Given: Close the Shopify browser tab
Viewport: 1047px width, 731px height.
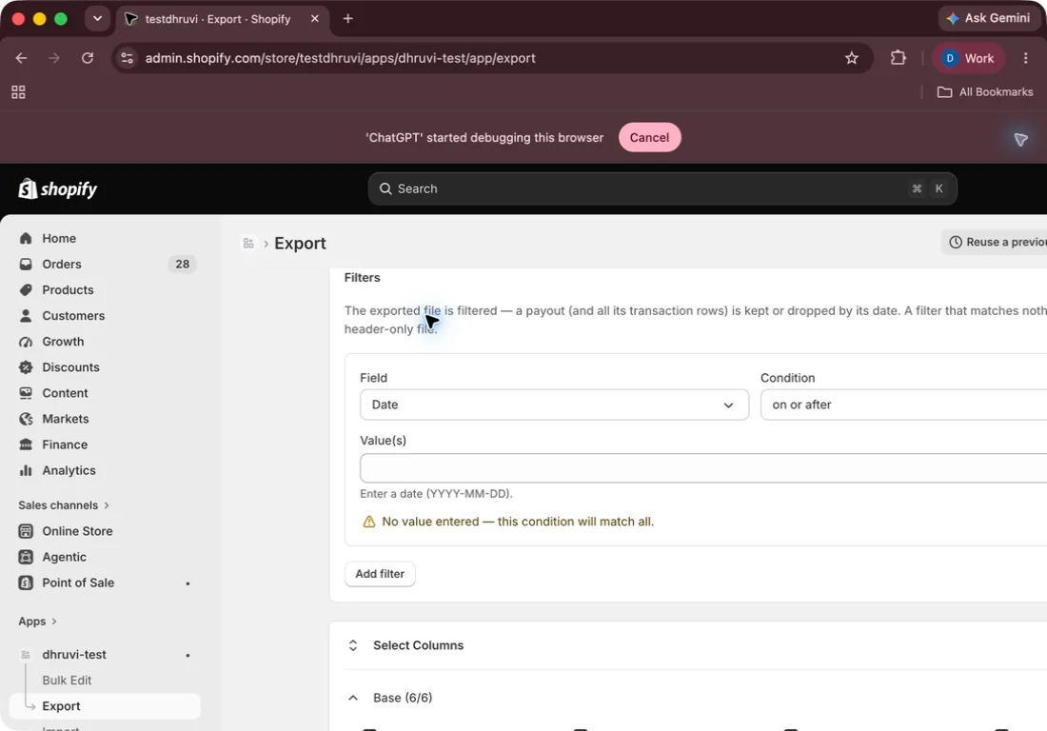Looking at the screenshot, I should pos(314,19).
